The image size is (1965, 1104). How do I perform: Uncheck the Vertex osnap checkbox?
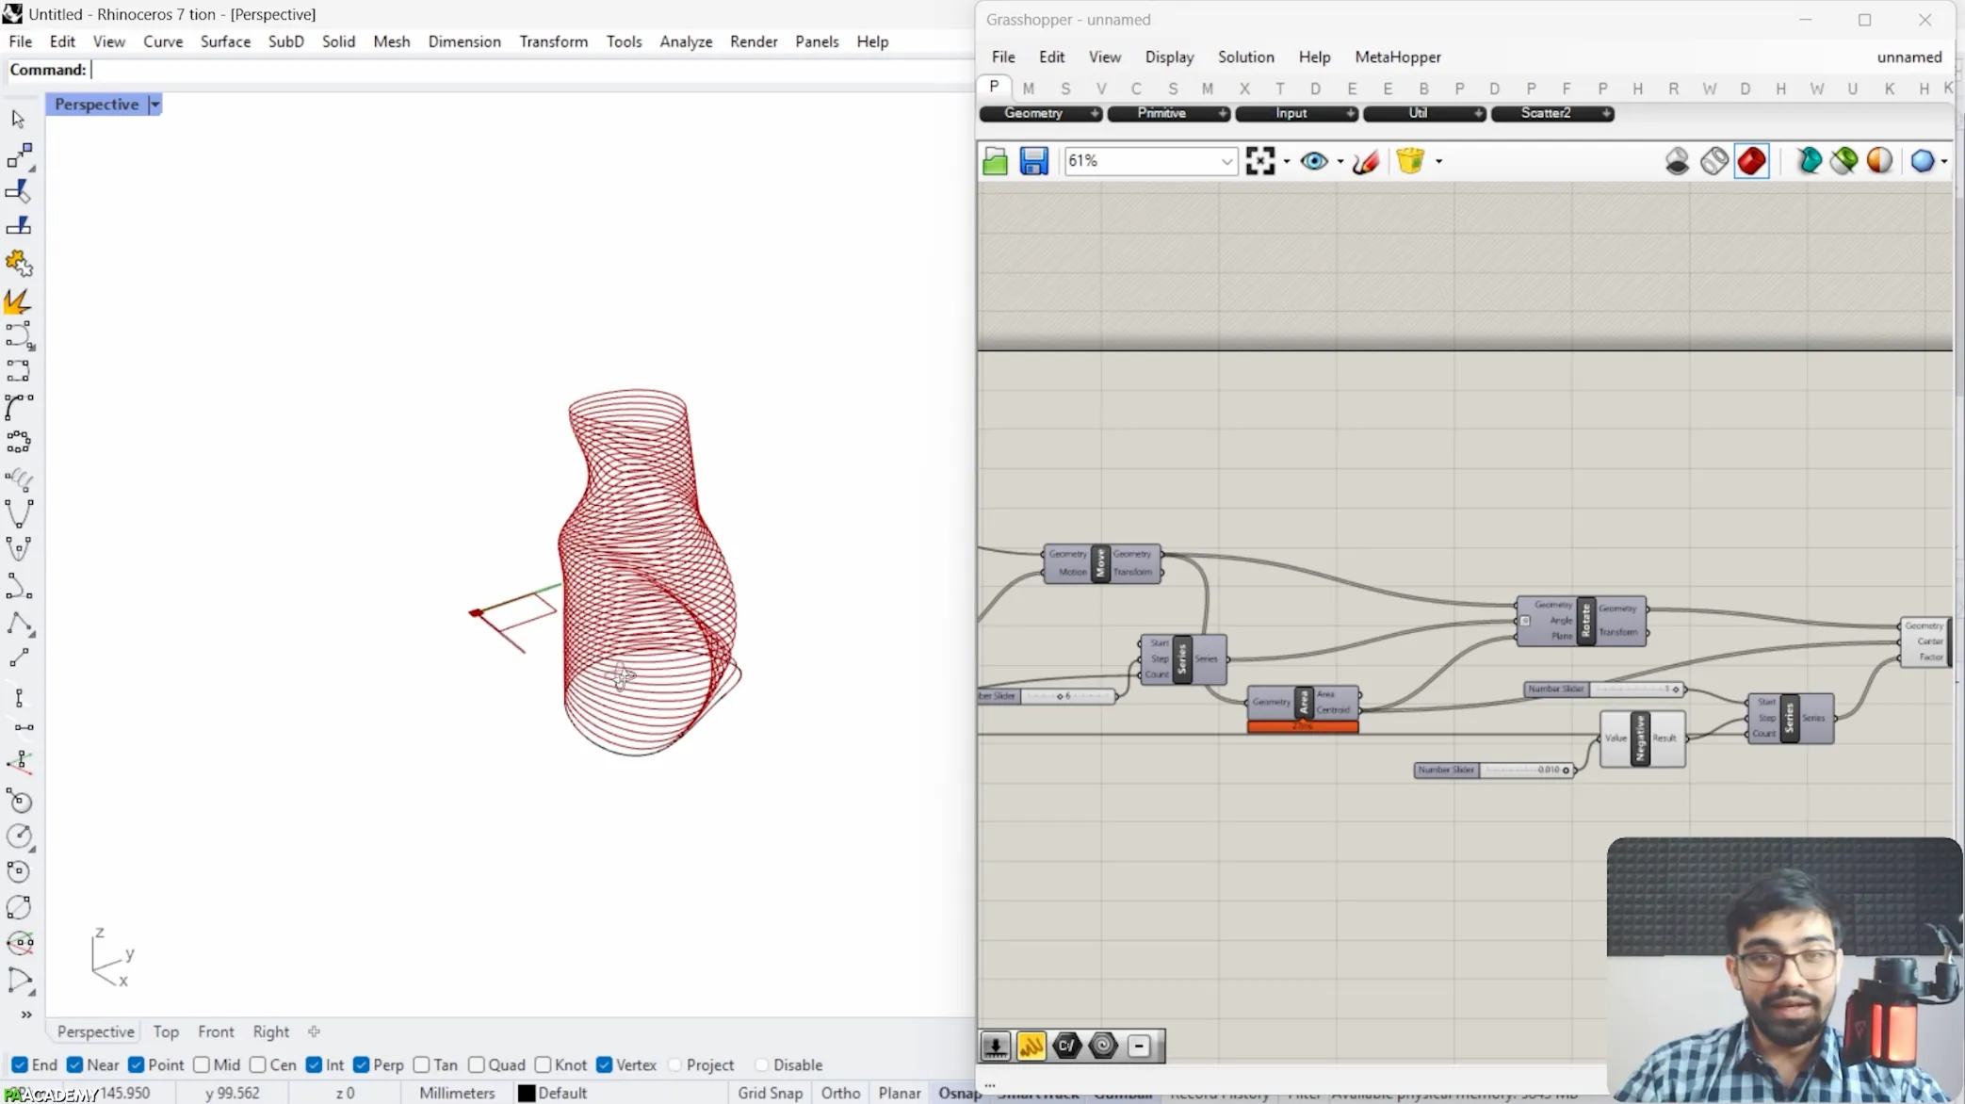point(605,1064)
